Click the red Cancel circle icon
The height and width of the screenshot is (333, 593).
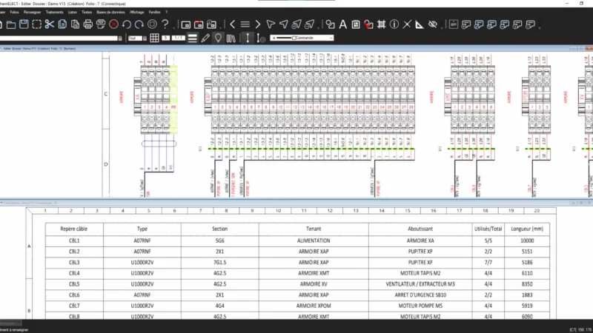114,24
